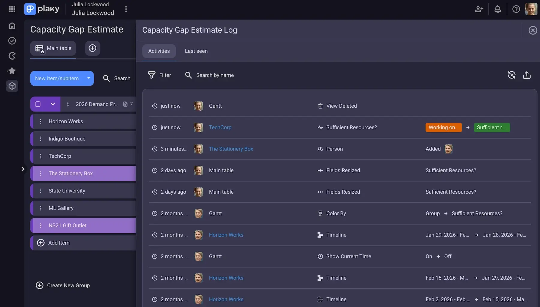
Task: Click the Capacity Gap Estimate board title
Action: (x=77, y=29)
